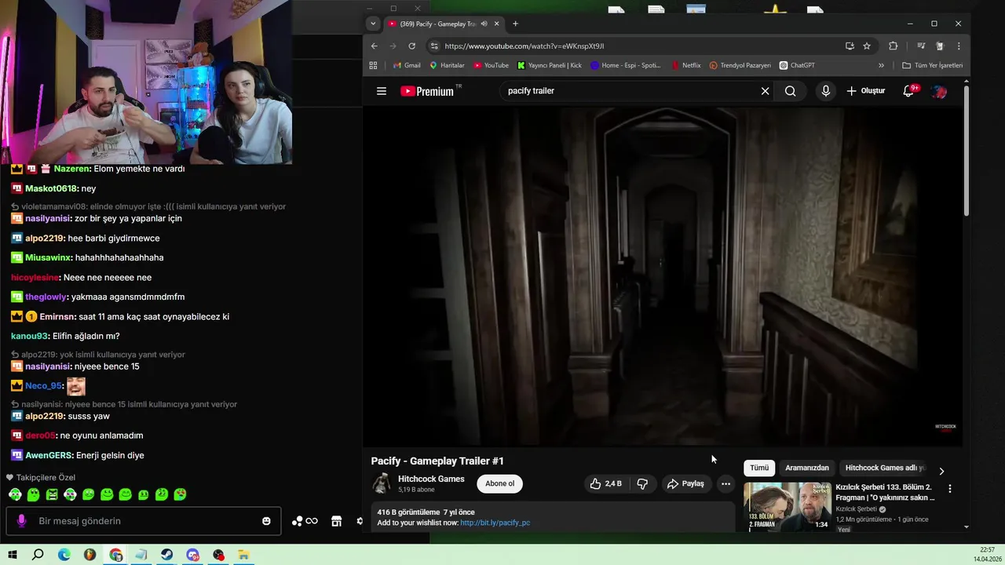Select the Tümü filter chip
The height and width of the screenshot is (565, 1005).
click(759, 468)
